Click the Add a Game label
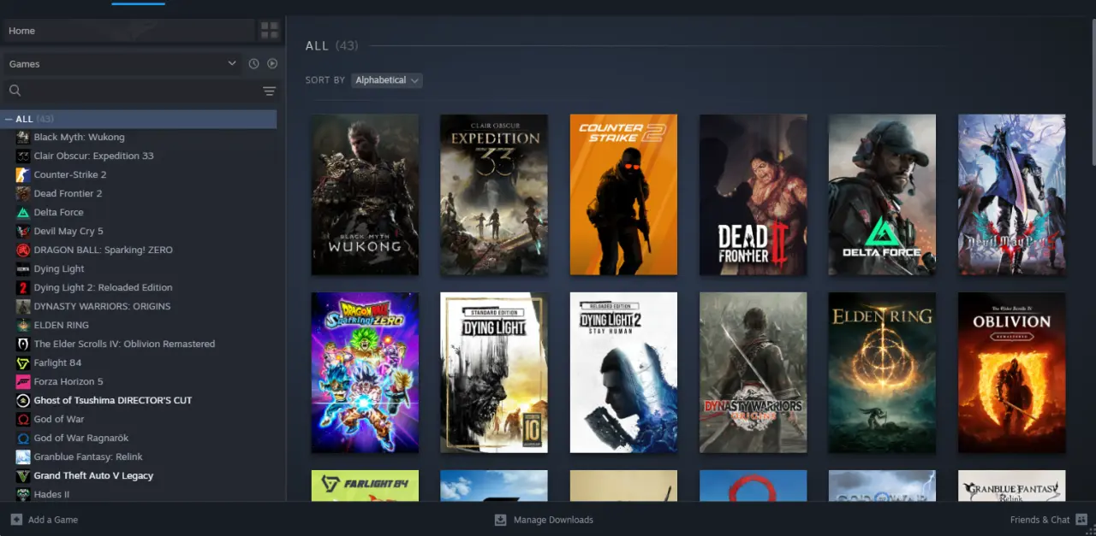This screenshot has height=536, width=1096. point(53,520)
